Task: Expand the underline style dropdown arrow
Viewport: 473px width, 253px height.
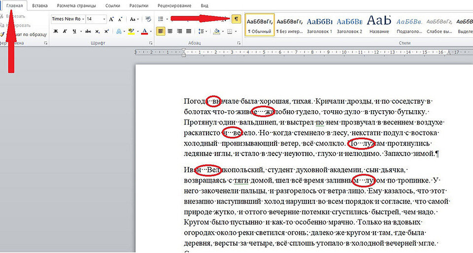Action: pyautogui.click(x=80, y=32)
